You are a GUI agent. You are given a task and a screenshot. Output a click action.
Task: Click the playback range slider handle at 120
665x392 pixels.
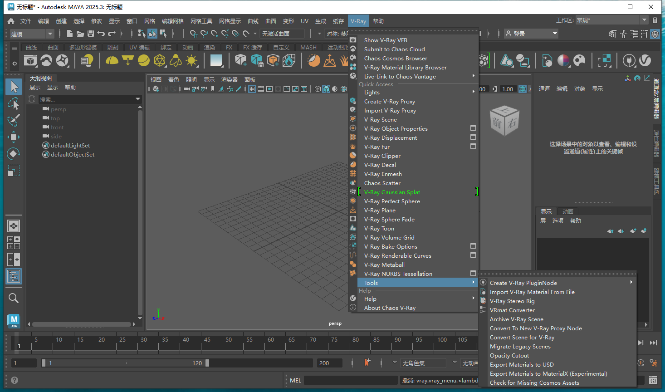(x=207, y=363)
